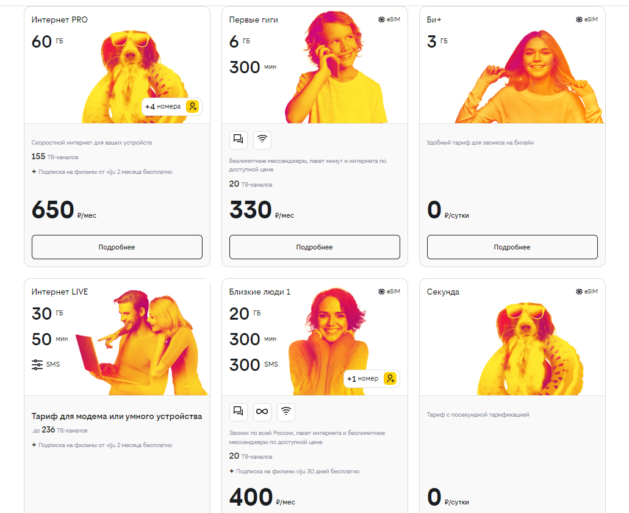Click the messenger chat icon on Первые гиги
Viewport: 629px width, 513px height.
point(239,140)
